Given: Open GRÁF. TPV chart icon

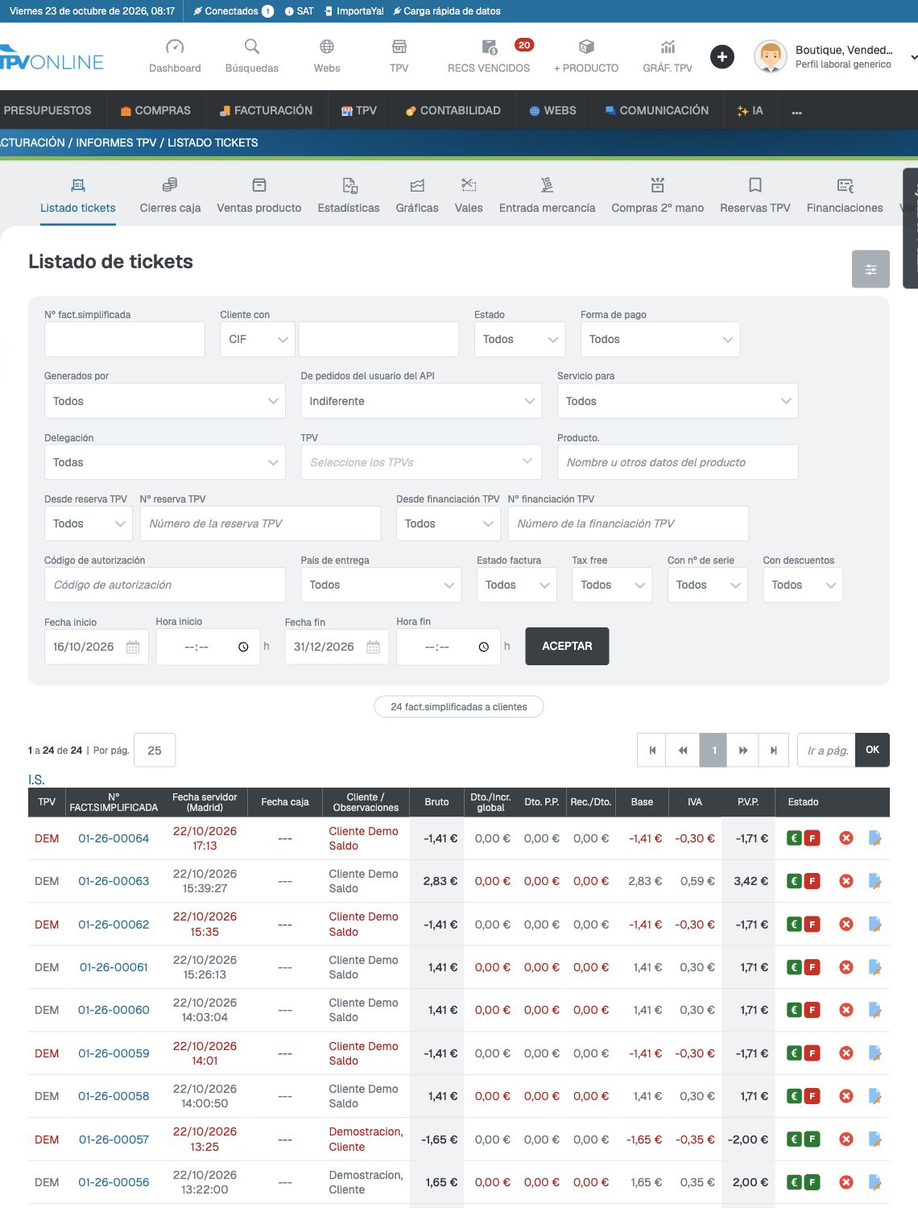Looking at the screenshot, I should 668,47.
